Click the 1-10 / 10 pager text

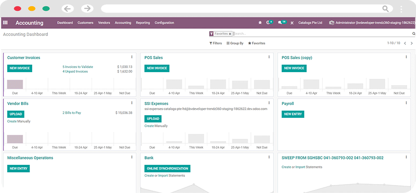point(394,43)
